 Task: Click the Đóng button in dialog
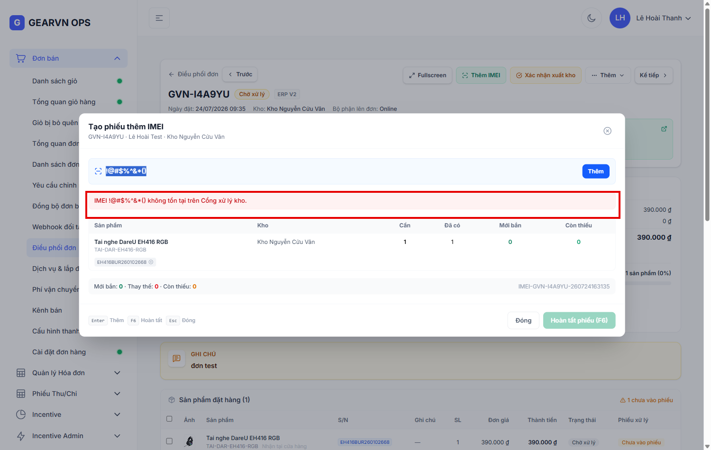(523, 321)
